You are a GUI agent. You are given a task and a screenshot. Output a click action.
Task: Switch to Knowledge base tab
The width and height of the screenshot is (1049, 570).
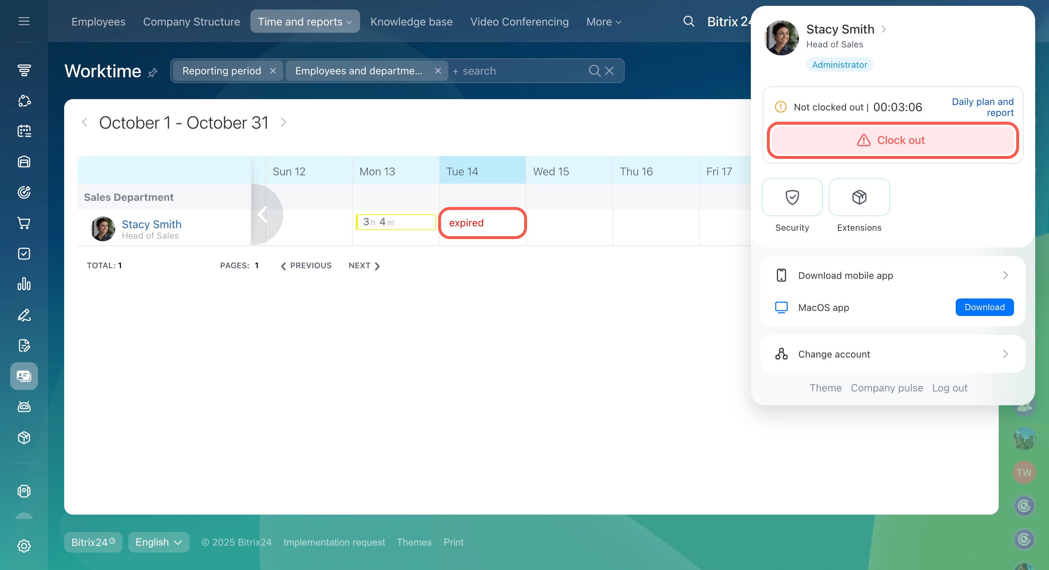point(411,22)
